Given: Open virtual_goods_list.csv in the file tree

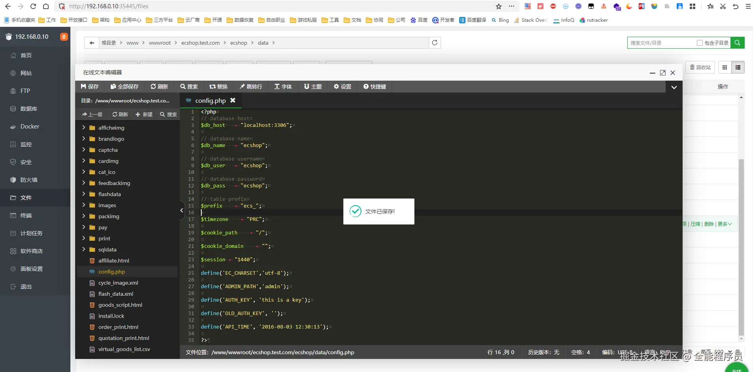Looking at the screenshot, I should (x=124, y=349).
